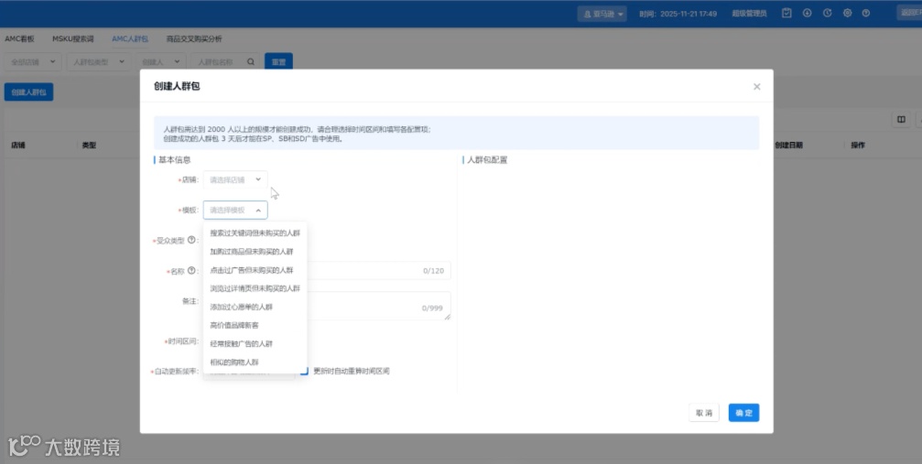This screenshot has height=464, width=922.
Task: Select 经常接触广告的人群 template option
Action: [255, 343]
